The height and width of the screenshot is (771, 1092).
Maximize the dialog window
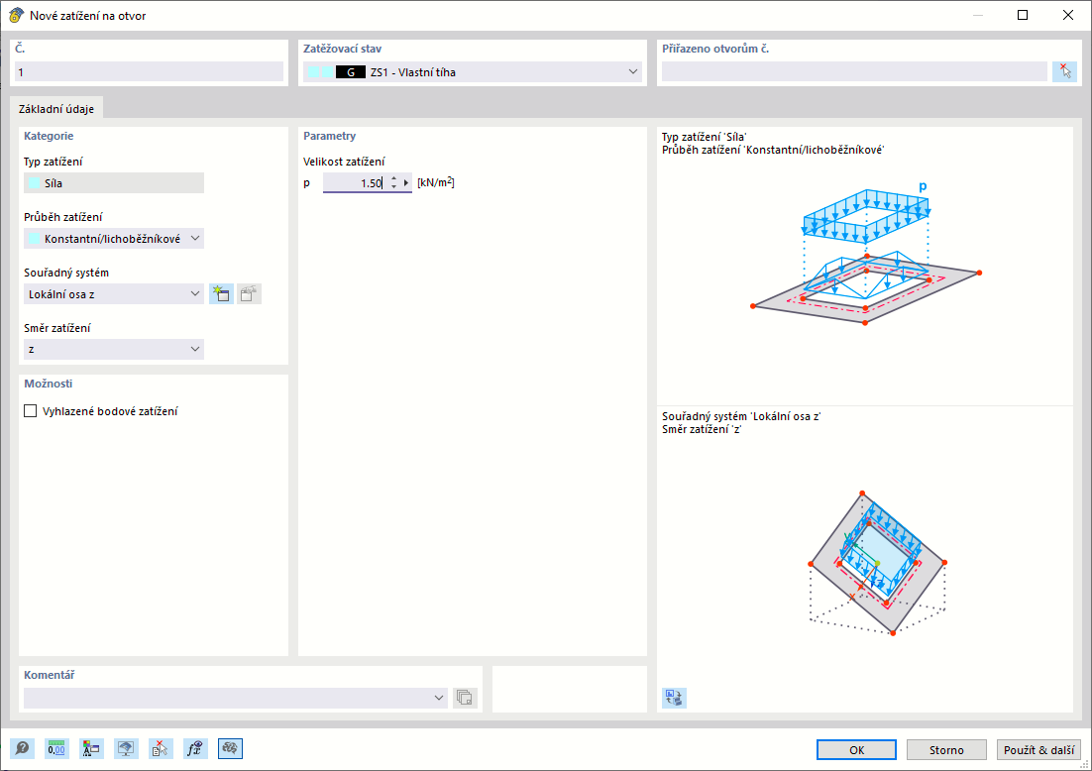click(1023, 15)
